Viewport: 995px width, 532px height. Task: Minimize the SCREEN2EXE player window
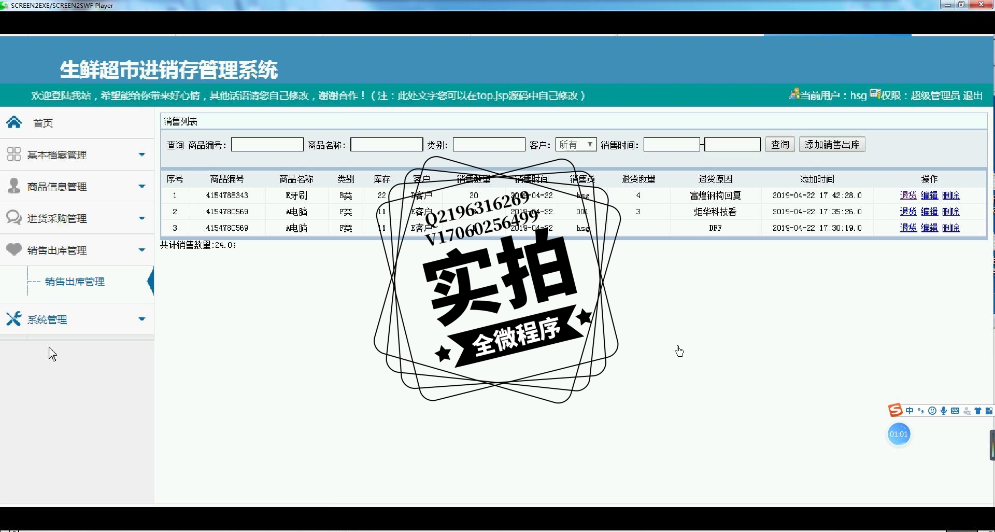[x=948, y=5]
